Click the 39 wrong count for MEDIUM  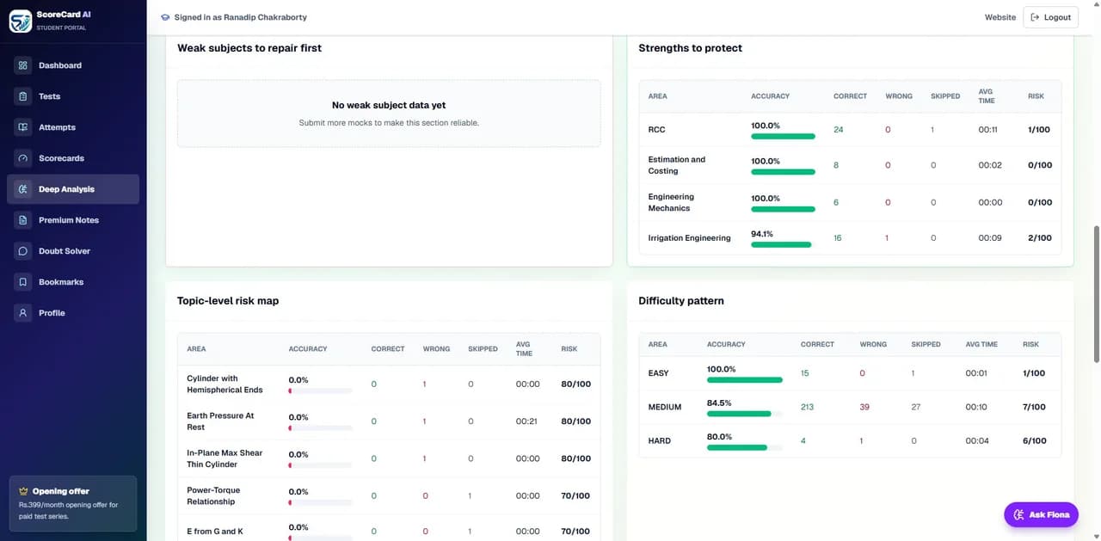click(x=864, y=407)
